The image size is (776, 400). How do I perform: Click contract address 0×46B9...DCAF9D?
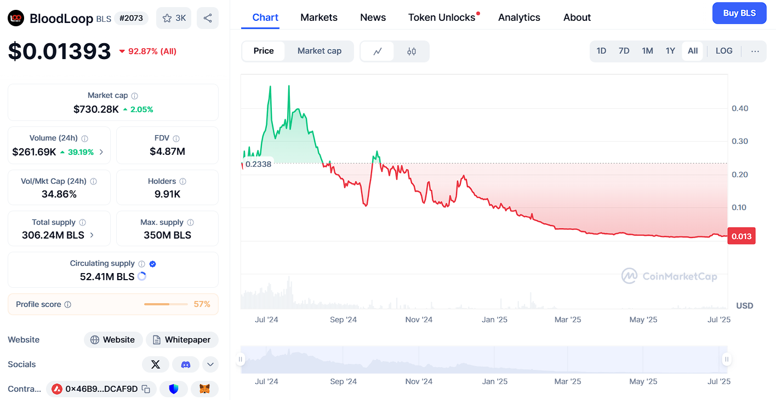click(x=101, y=389)
